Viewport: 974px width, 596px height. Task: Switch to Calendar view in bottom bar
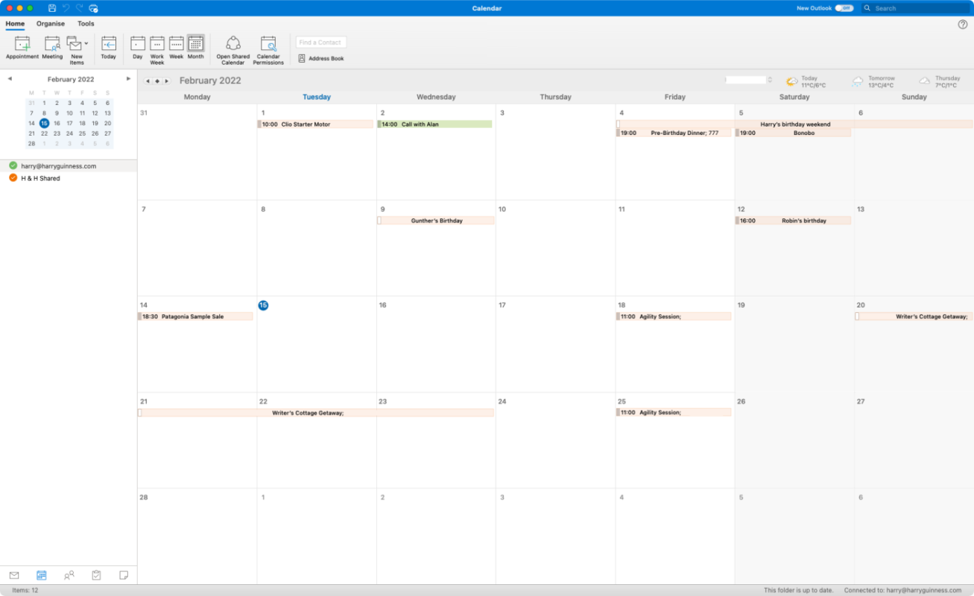[42, 575]
